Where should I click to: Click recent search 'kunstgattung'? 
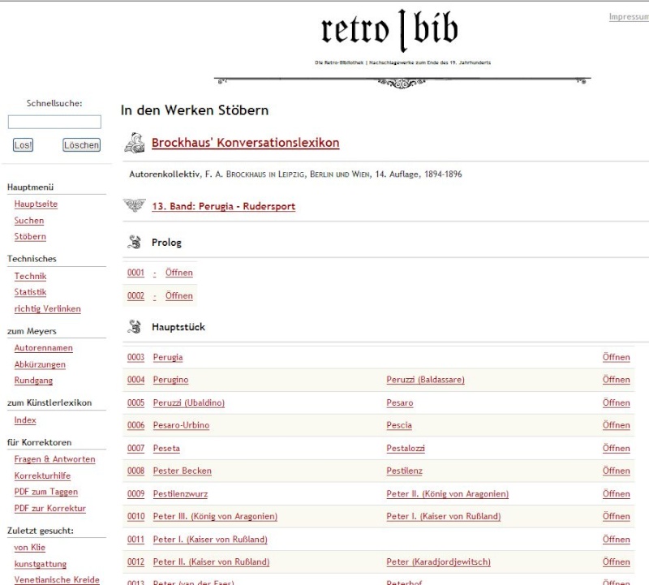(41, 564)
